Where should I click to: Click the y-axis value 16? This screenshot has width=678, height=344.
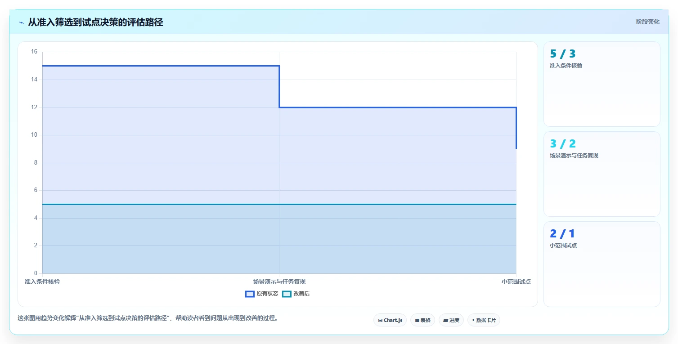34,52
